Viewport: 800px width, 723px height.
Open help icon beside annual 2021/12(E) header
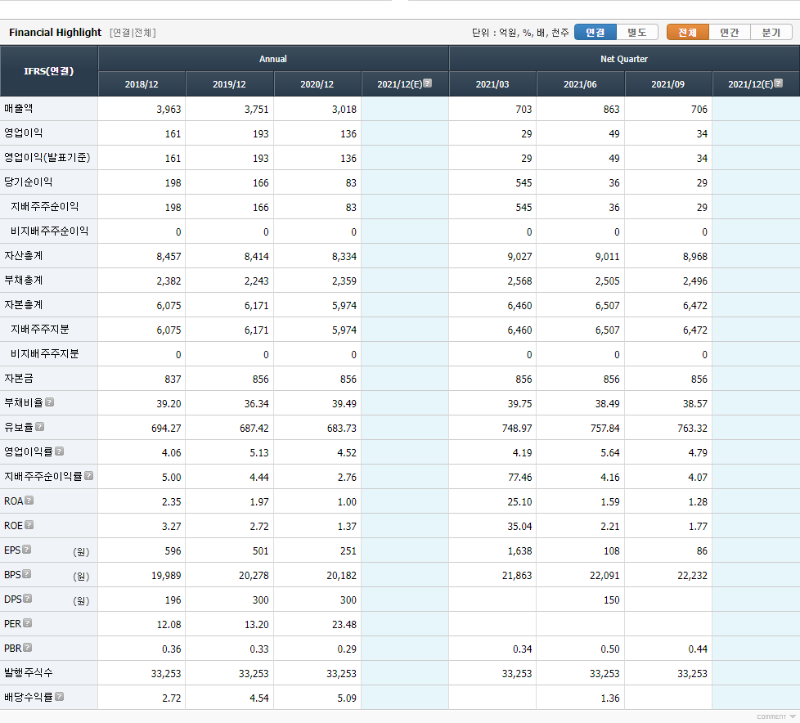[x=428, y=83]
